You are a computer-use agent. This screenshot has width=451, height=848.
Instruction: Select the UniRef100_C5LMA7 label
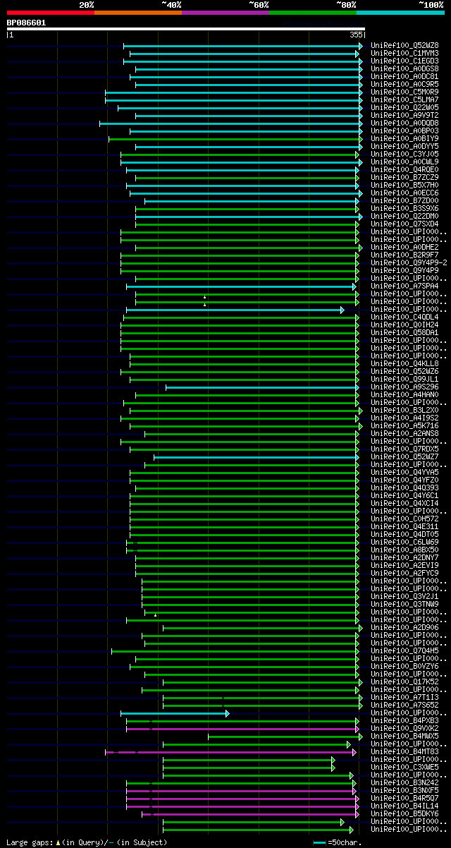(404, 99)
